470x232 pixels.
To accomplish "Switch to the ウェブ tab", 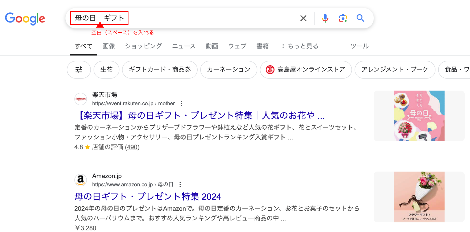I will coord(237,46).
